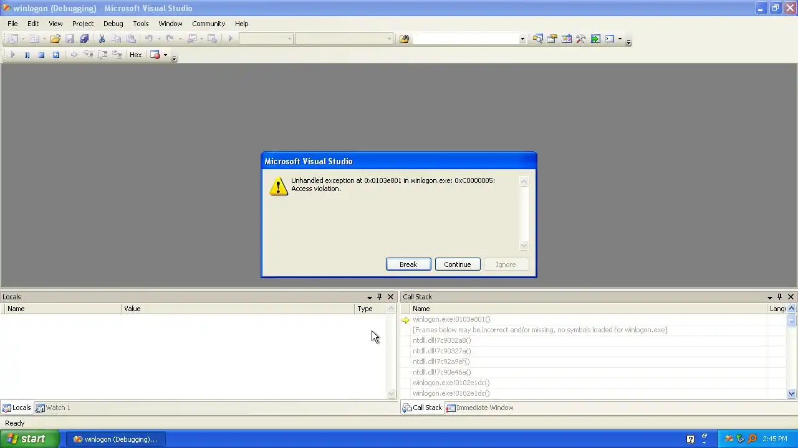The image size is (798, 448).
Task: Click the Open File folder icon
Action: (x=55, y=39)
